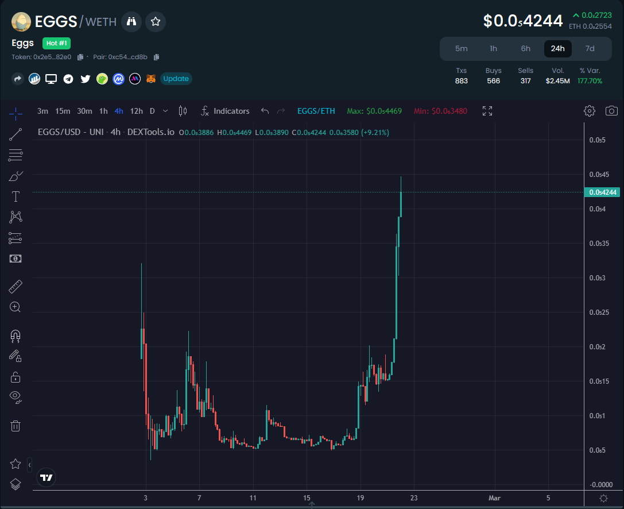624x509 pixels.
Task: Click the undo arrow
Action: (x=265, y=111)
